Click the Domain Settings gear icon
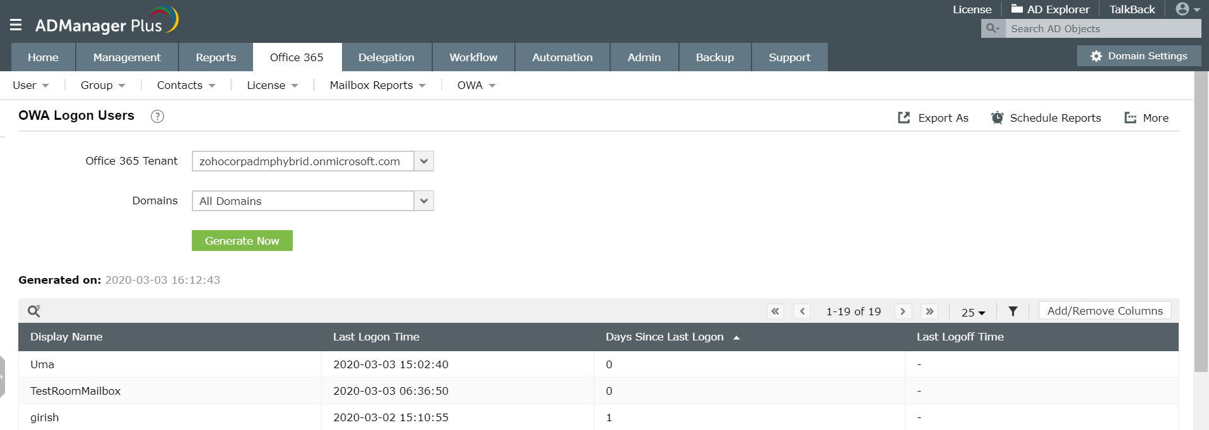Screen dimensions: 1209x430 point(1096,56)
